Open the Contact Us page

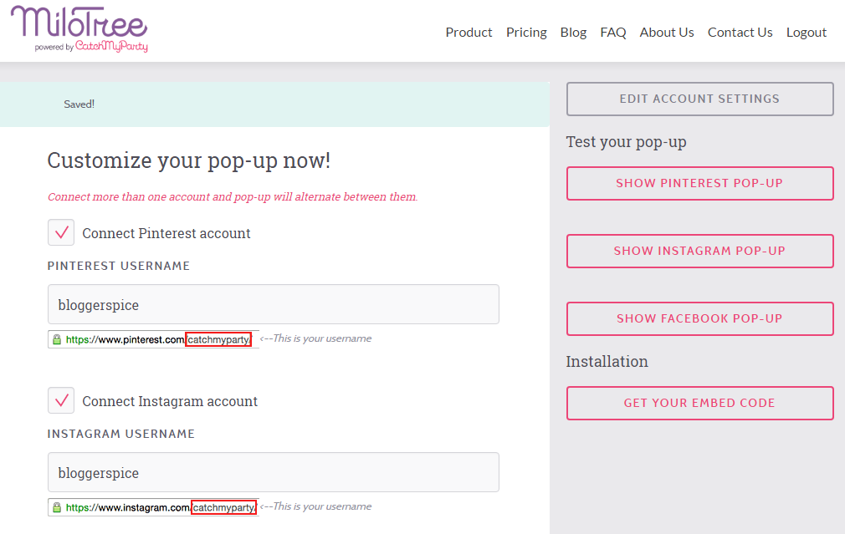[x=740, y=33]
